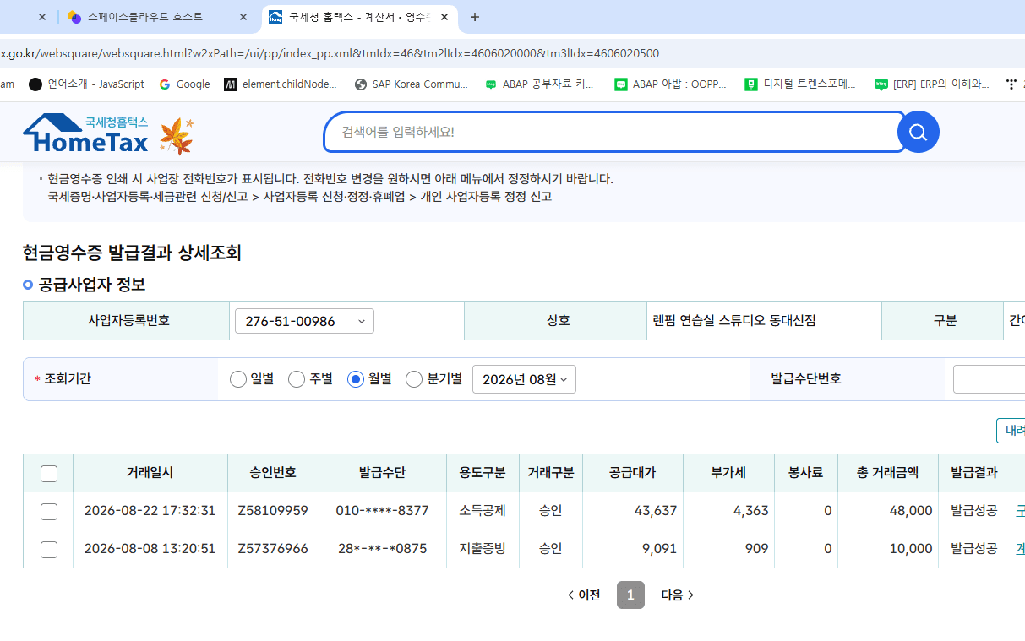Click the blue search magnifier button

point(918,132)
